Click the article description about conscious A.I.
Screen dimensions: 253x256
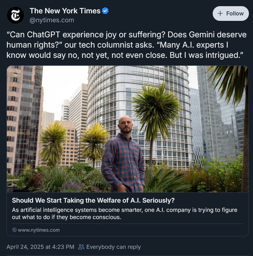[124, 214]
